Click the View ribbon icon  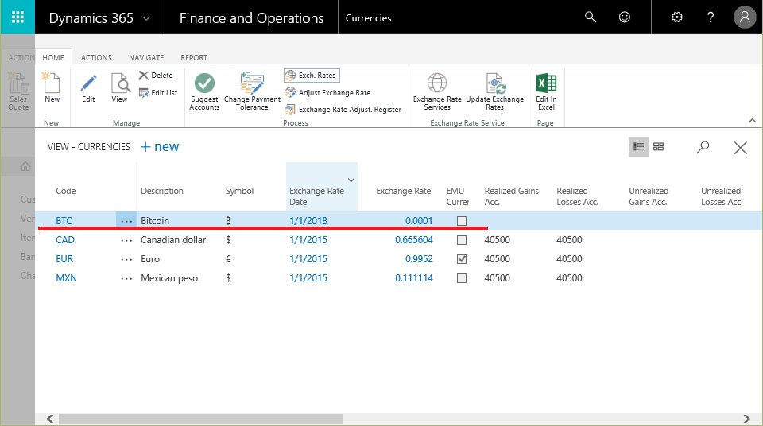pyautogui.click(x=120, y=87)
